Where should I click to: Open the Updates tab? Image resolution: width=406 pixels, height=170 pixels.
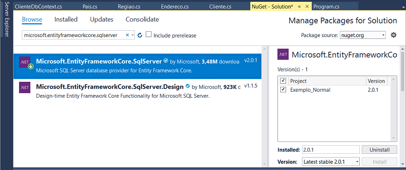tap(102, 19)
